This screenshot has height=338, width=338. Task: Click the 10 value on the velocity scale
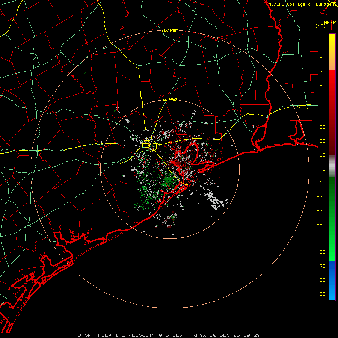pos(323,155)
